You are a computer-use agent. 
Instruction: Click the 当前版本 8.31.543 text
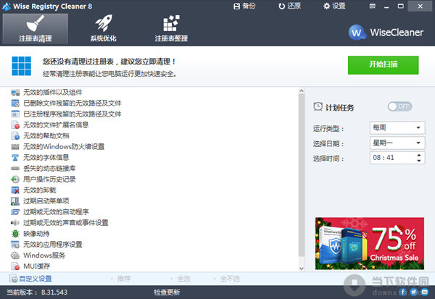[x=37, y=292]
